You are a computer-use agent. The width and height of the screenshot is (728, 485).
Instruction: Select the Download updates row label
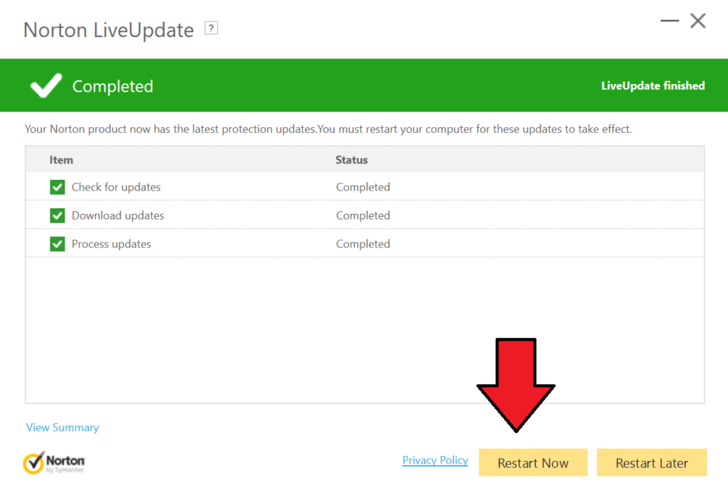point(118,215)
